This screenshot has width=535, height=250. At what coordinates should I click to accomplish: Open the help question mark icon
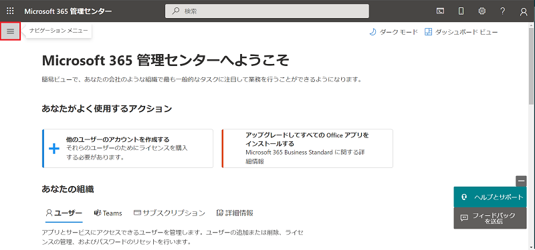tap(503, 11)
